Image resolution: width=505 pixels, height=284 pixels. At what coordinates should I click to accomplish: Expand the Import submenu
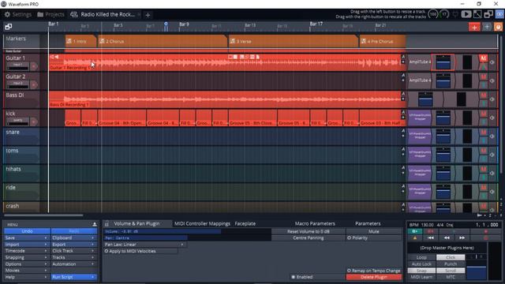click(27, 245)
